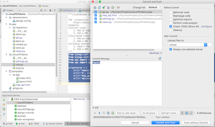Click the edit source icon in commit toolbar
The width and height of the screenshot is (215, 127).
(x=113, y=7)
